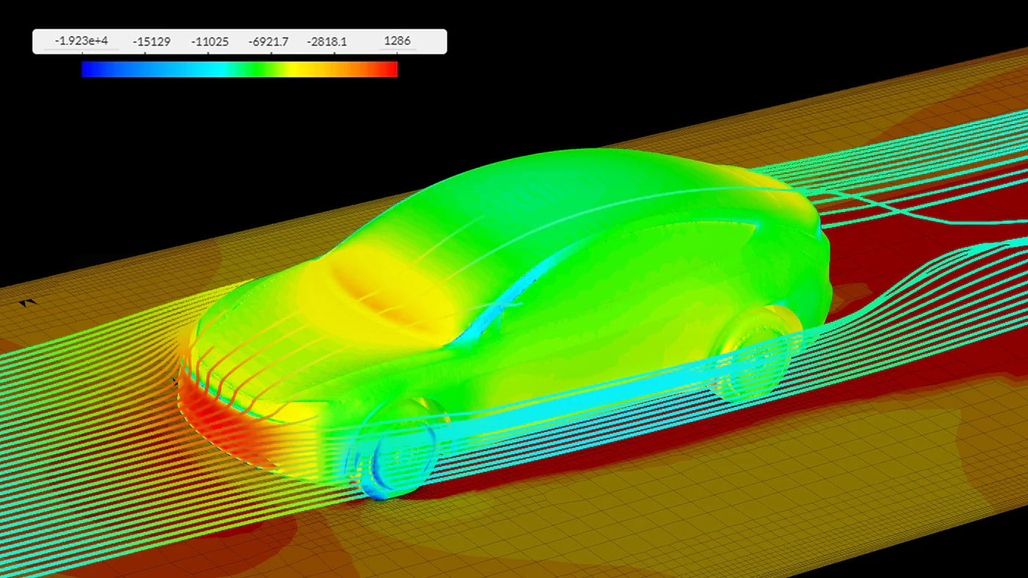Click the minimum legend value -1.923e+4 field
The height and width of the screenshot is (578, 1028).
click(81, 41)
